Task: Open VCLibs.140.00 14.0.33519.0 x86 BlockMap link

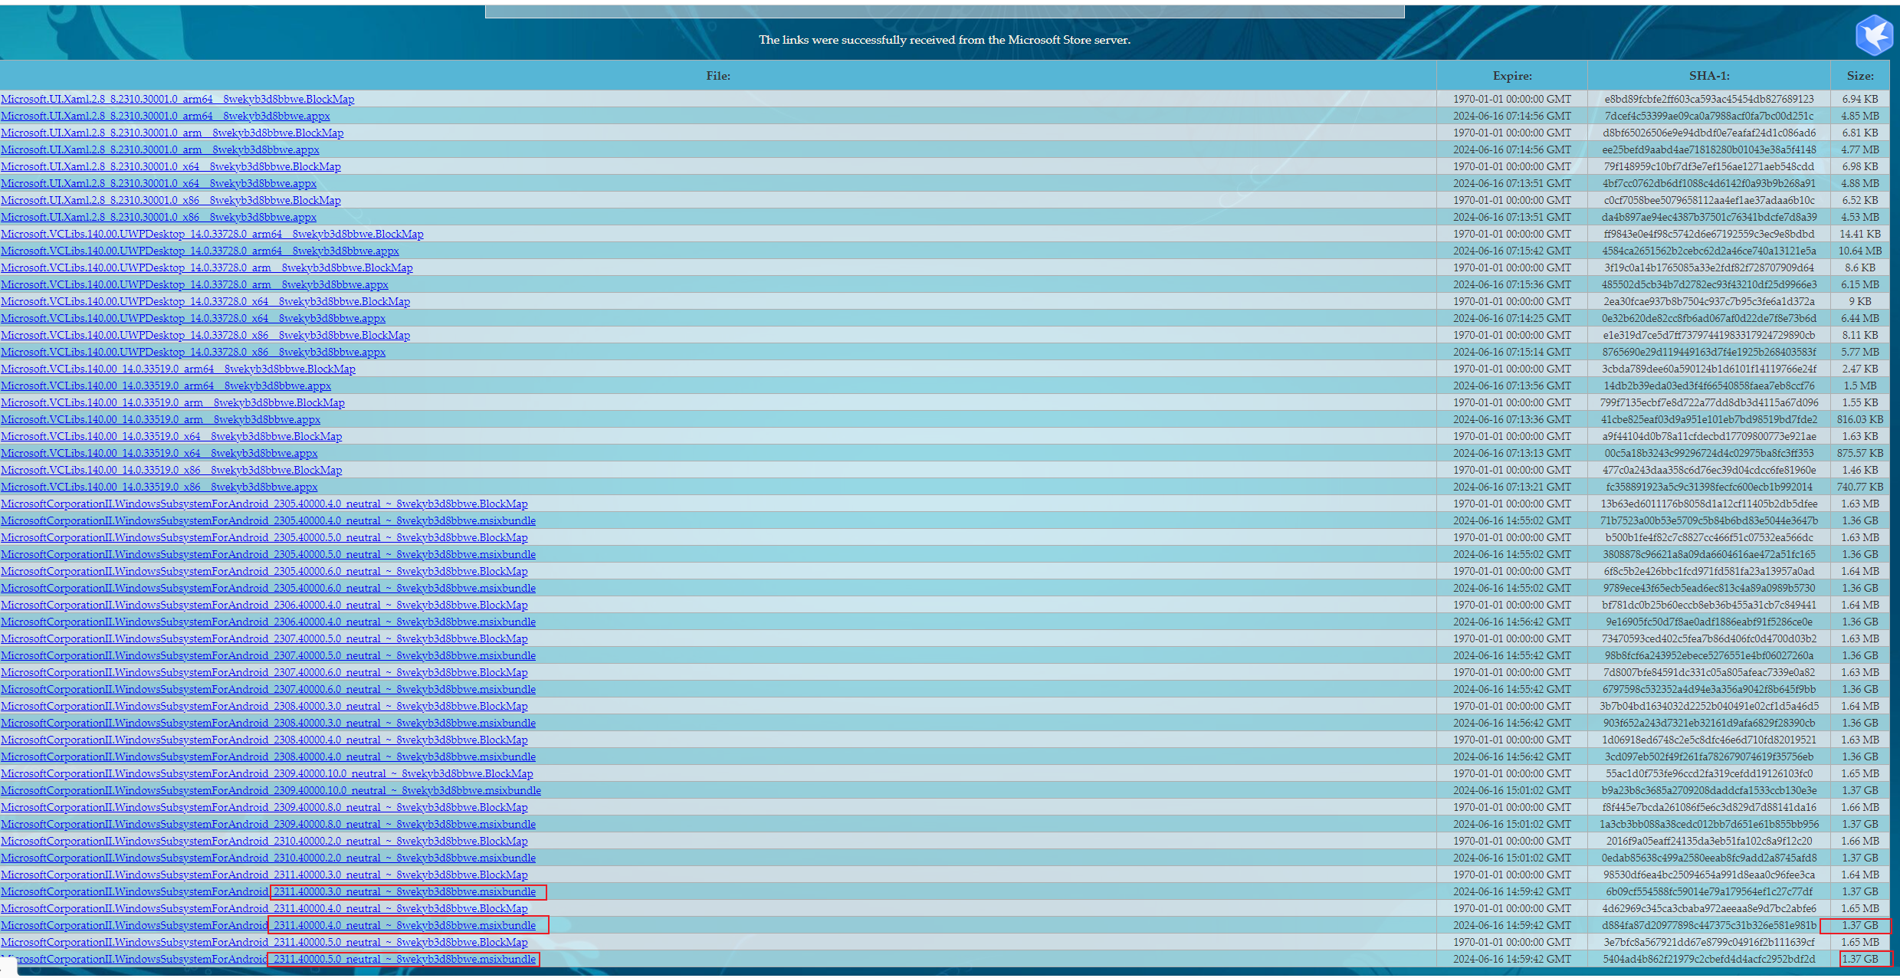Action: point(171,470)
